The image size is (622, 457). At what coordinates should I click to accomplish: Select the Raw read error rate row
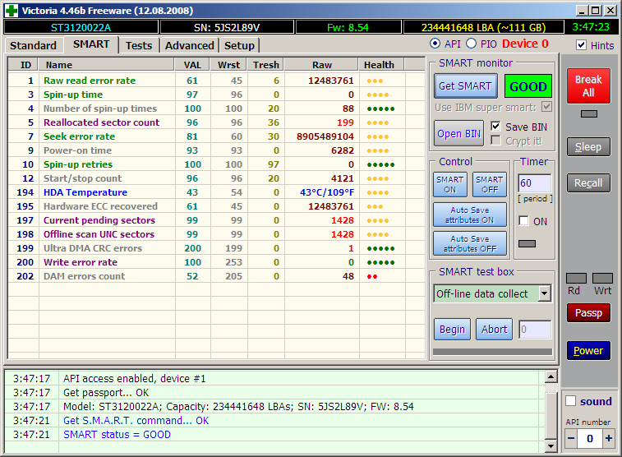[216, 81]
